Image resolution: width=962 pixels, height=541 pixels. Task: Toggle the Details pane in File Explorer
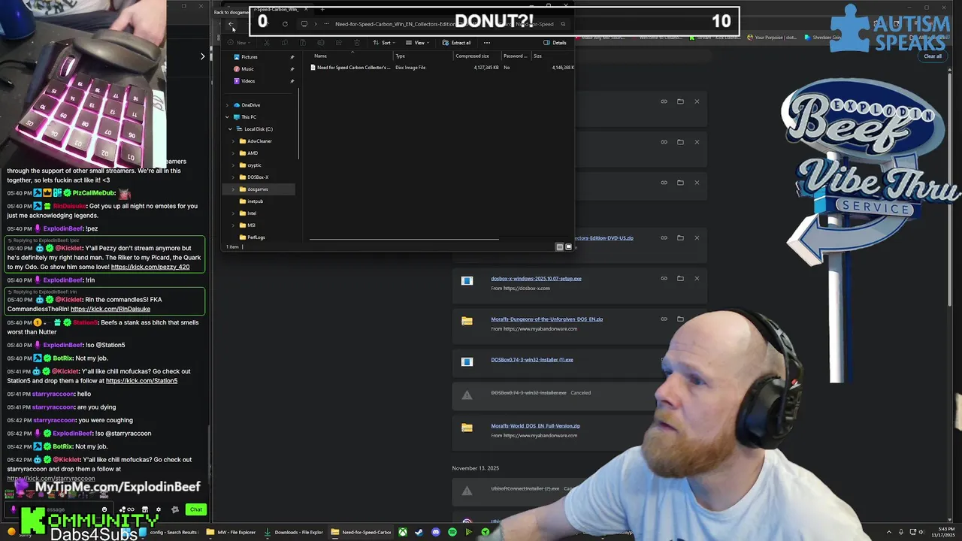point(555,43)
